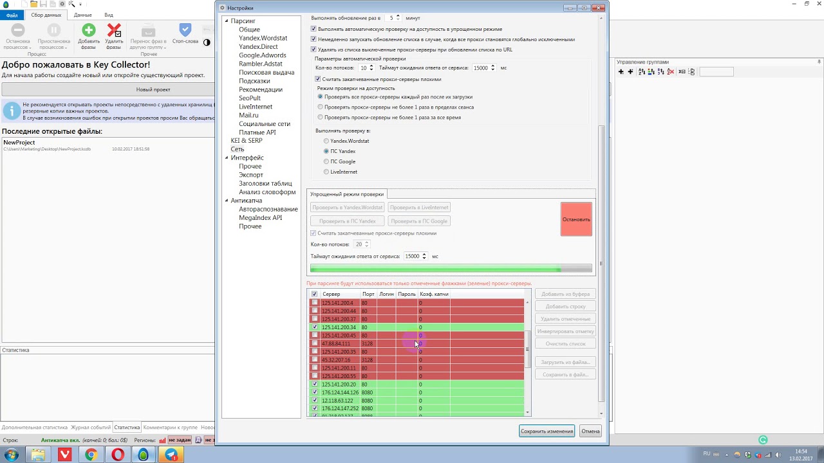824x463 pixels.
Task: Click the search field in Управление группами toolbar
Action: (x=716, y=71)
